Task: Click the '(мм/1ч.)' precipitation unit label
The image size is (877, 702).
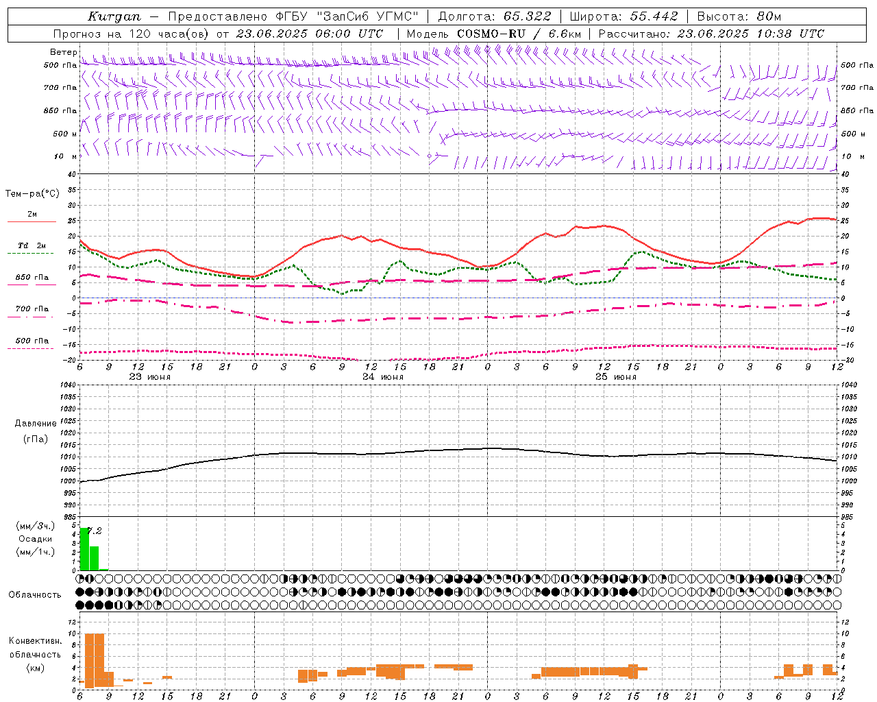Action: coord(36,552)
